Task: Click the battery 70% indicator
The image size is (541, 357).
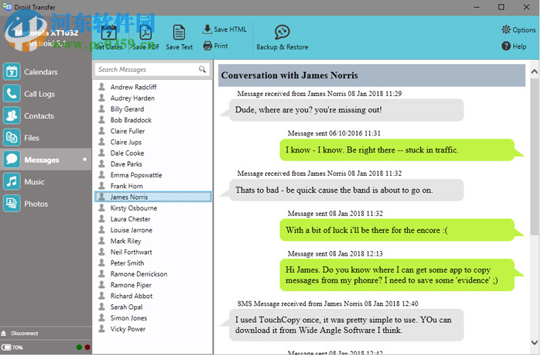Action: coord(12,348)
